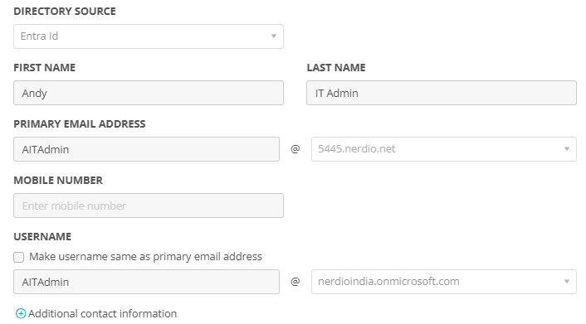Click the 'Make username same as primary email address' label
Image resolution: width=586 pixels, height=324 pixels.
[145, 256]
